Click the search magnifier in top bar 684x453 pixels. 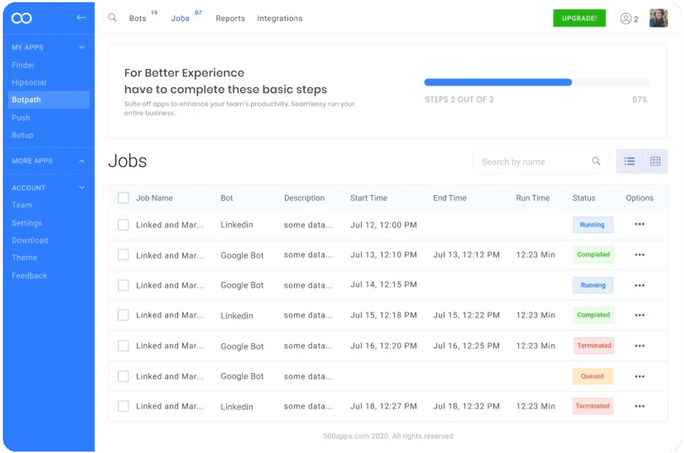click(x=113, y=18)
